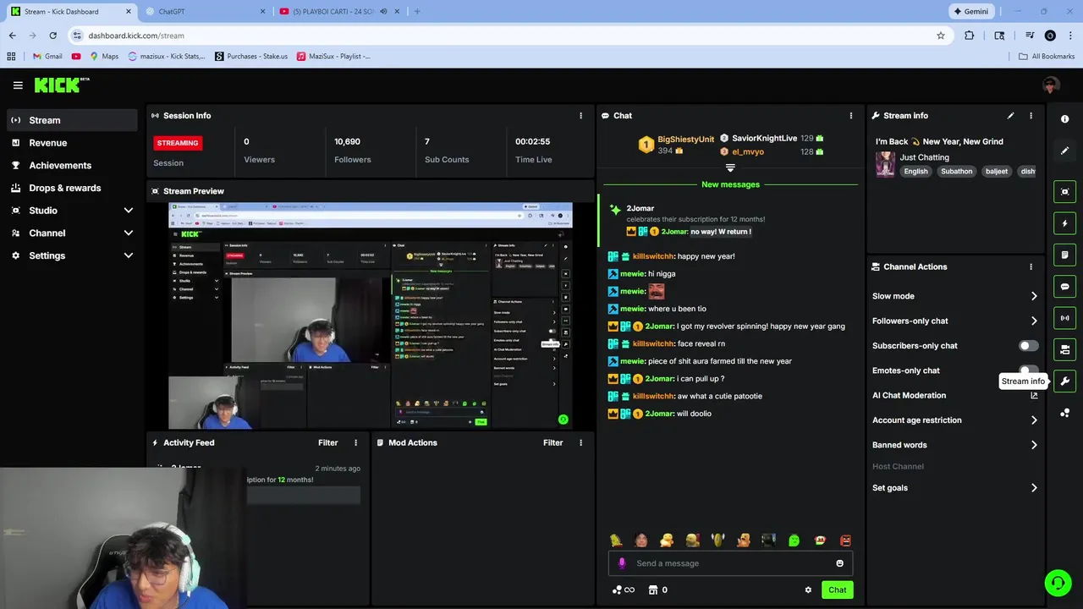This screenshot has height=609, width=1083.
Task: Click the Subathon tag in Stream info
Action: click(x=957, y=172)
